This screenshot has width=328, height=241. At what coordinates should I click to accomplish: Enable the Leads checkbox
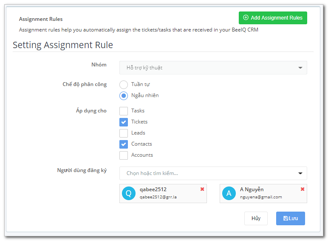[x=124, y=133]
